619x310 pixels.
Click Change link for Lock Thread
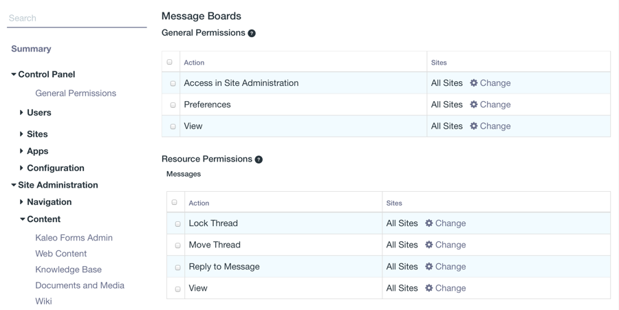point(450,223)
